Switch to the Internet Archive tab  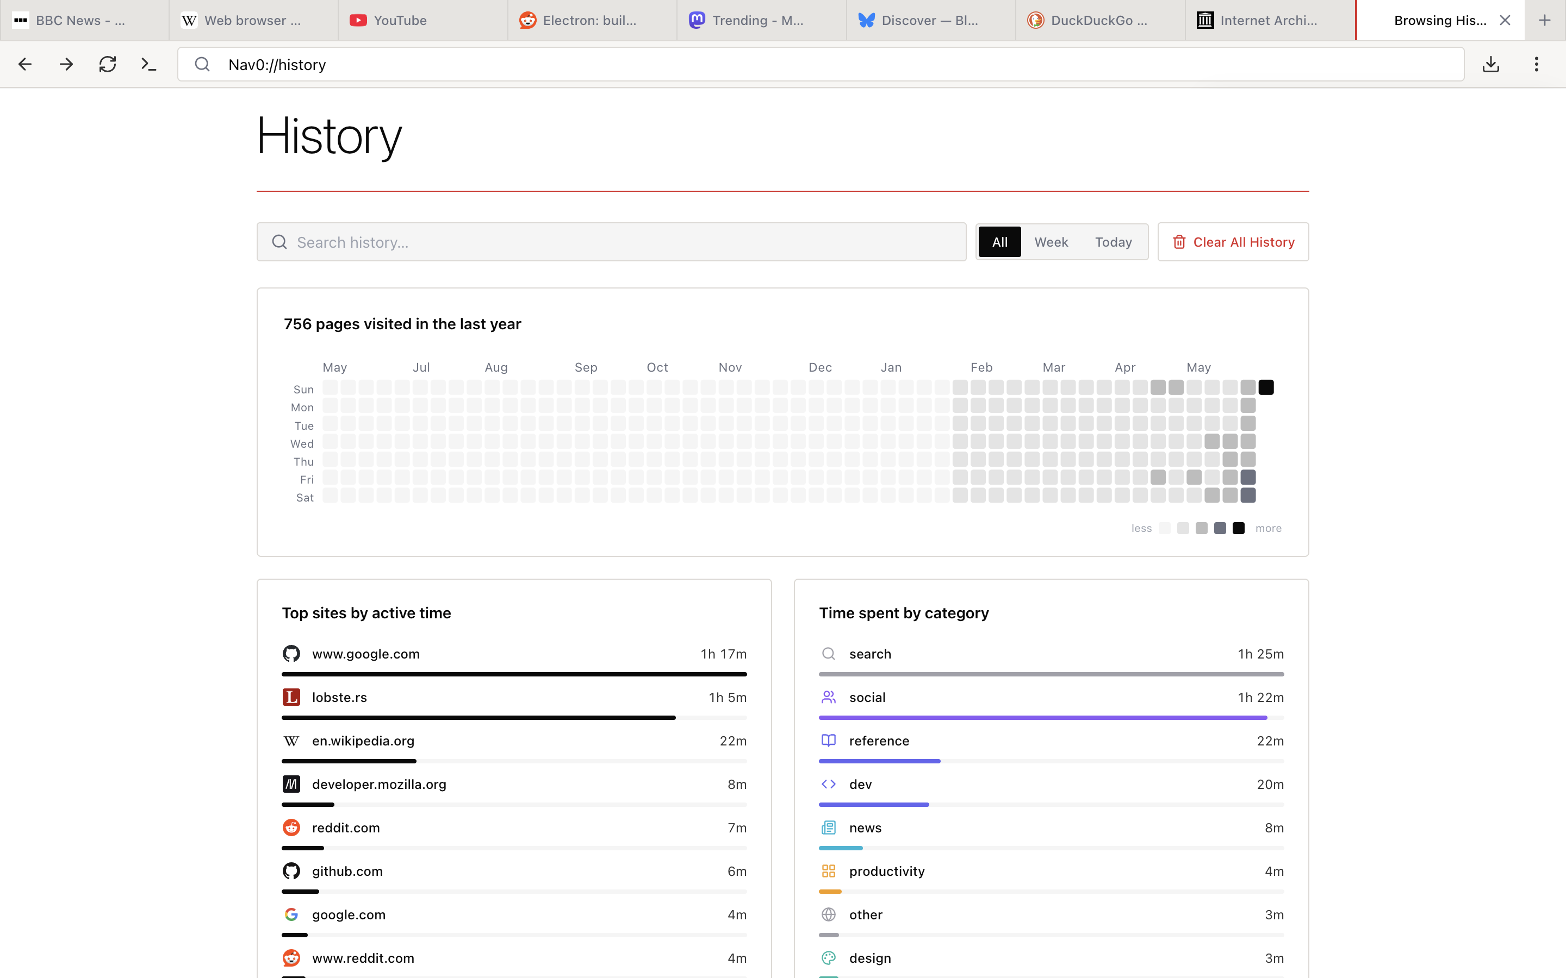point(1270,20)
